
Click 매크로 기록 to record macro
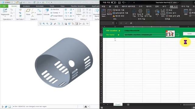click(119, 10)
